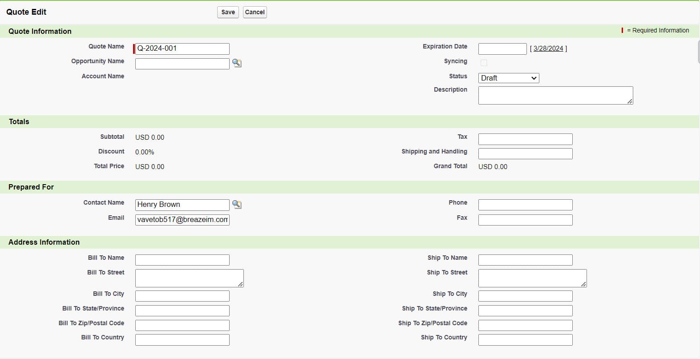Viewport: 700px width, 359px height.
Task: Focus the Contact Name field
Action: tap(182, 205)
